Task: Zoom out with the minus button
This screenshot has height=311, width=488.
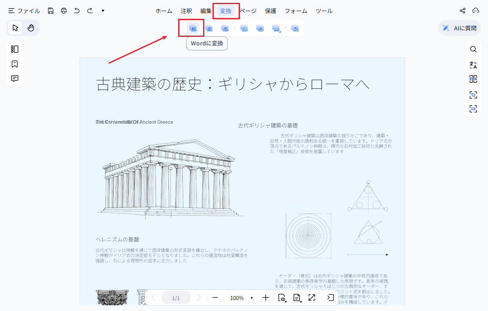Action: (215, 298)
